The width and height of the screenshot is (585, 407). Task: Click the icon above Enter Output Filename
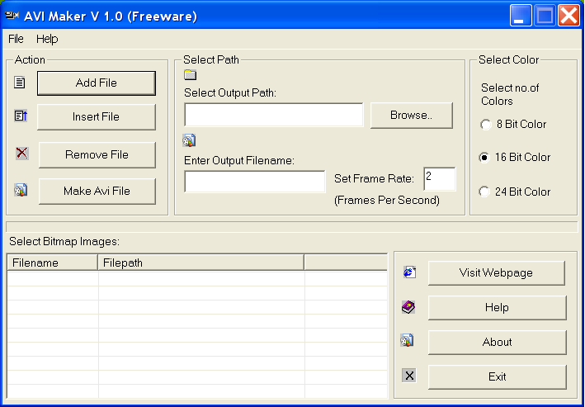click(x=189, y=140)
